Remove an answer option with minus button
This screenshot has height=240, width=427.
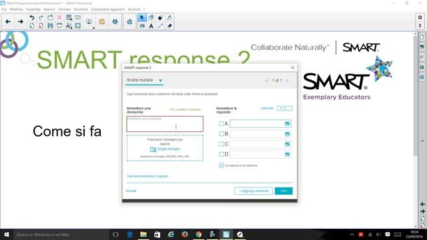click(289, 108)
